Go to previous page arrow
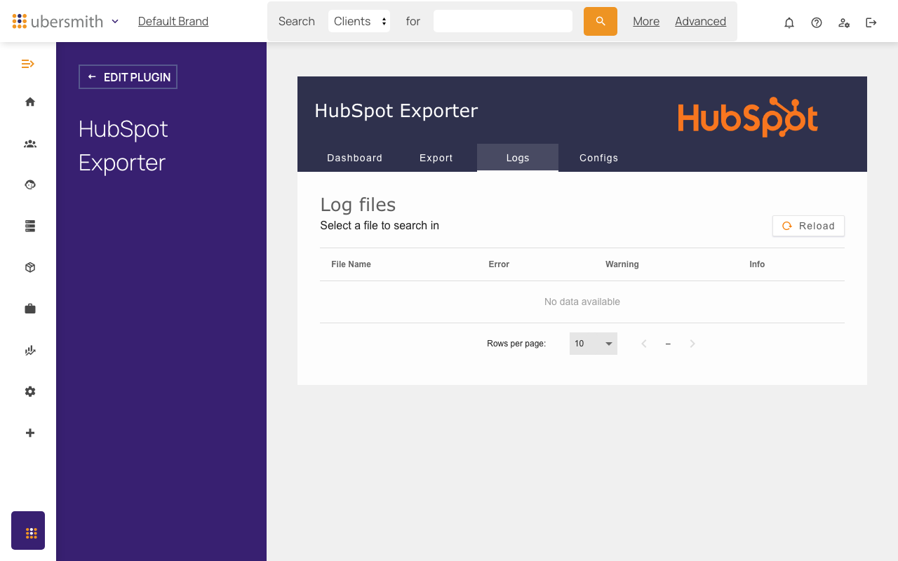This screenshot has height=561, width=898. point(644,344)
